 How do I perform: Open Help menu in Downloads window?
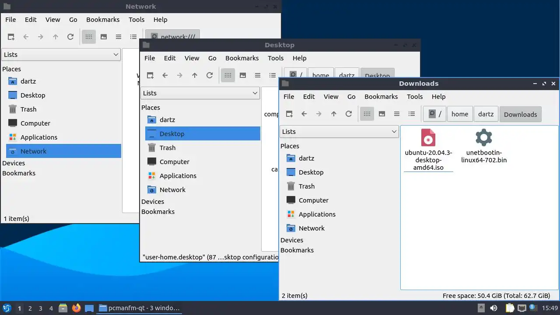438,97
